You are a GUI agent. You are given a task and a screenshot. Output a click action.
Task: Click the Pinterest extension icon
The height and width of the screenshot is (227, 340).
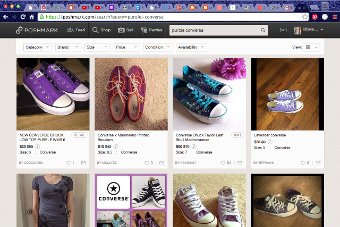pos(314,17)
